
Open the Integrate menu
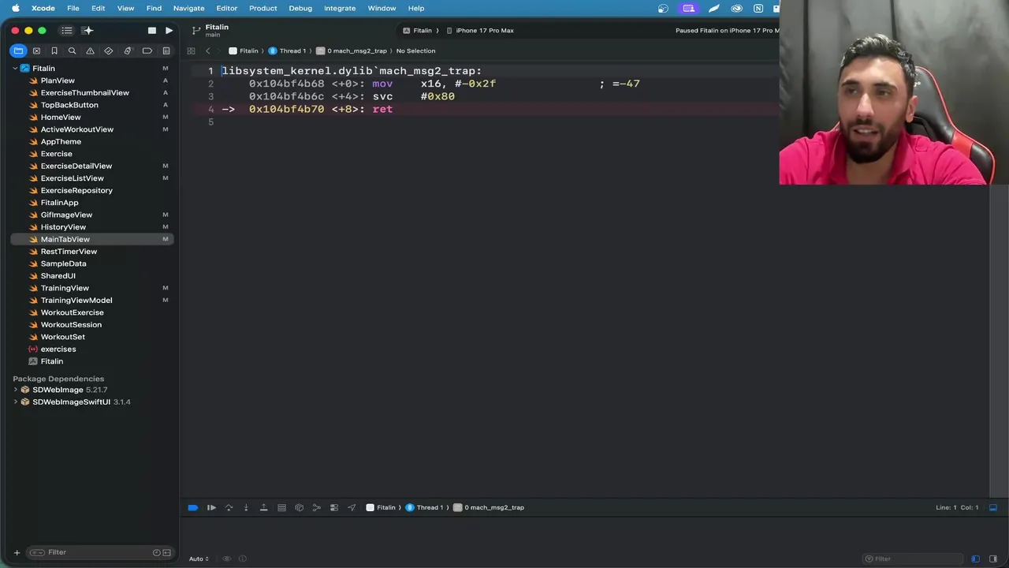coord(340,8)
